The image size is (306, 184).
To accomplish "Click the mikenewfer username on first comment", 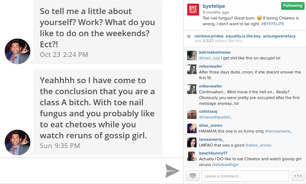I will click(210, 66).
